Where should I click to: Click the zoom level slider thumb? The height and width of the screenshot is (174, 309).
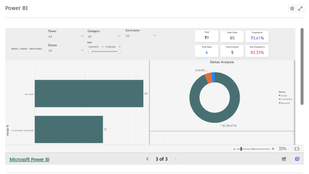[241, 149]
